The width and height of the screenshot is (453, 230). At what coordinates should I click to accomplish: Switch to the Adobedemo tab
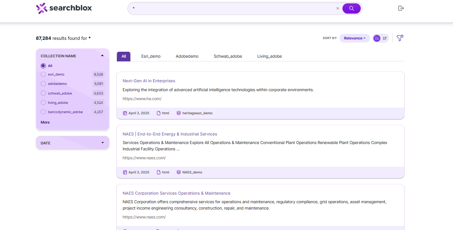point(187,56)
